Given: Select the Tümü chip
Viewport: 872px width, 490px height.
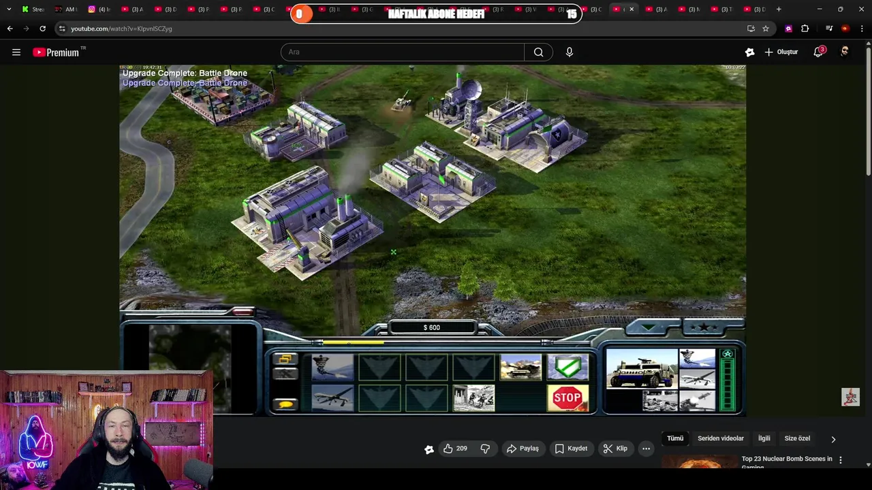Looking at the screenshot, I should point(675,438).
